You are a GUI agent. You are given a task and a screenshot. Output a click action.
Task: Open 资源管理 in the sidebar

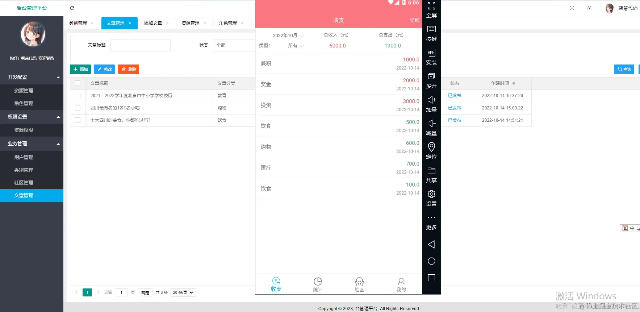pos(32,91)
